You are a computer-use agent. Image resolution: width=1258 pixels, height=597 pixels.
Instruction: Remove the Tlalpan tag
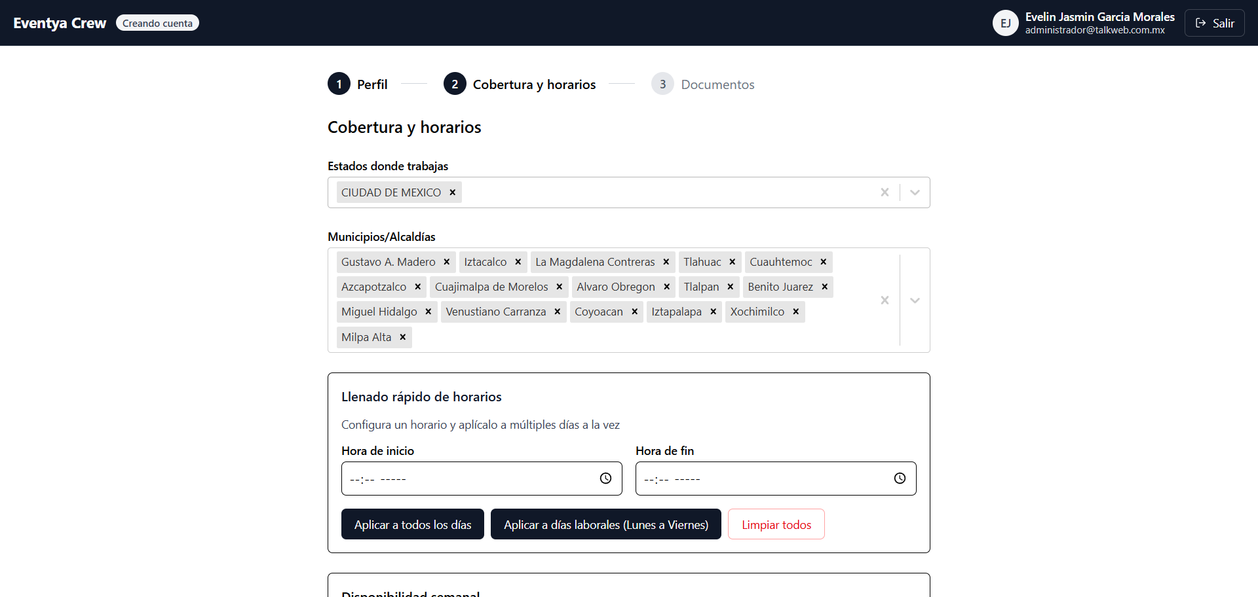[x=731, y=287]
